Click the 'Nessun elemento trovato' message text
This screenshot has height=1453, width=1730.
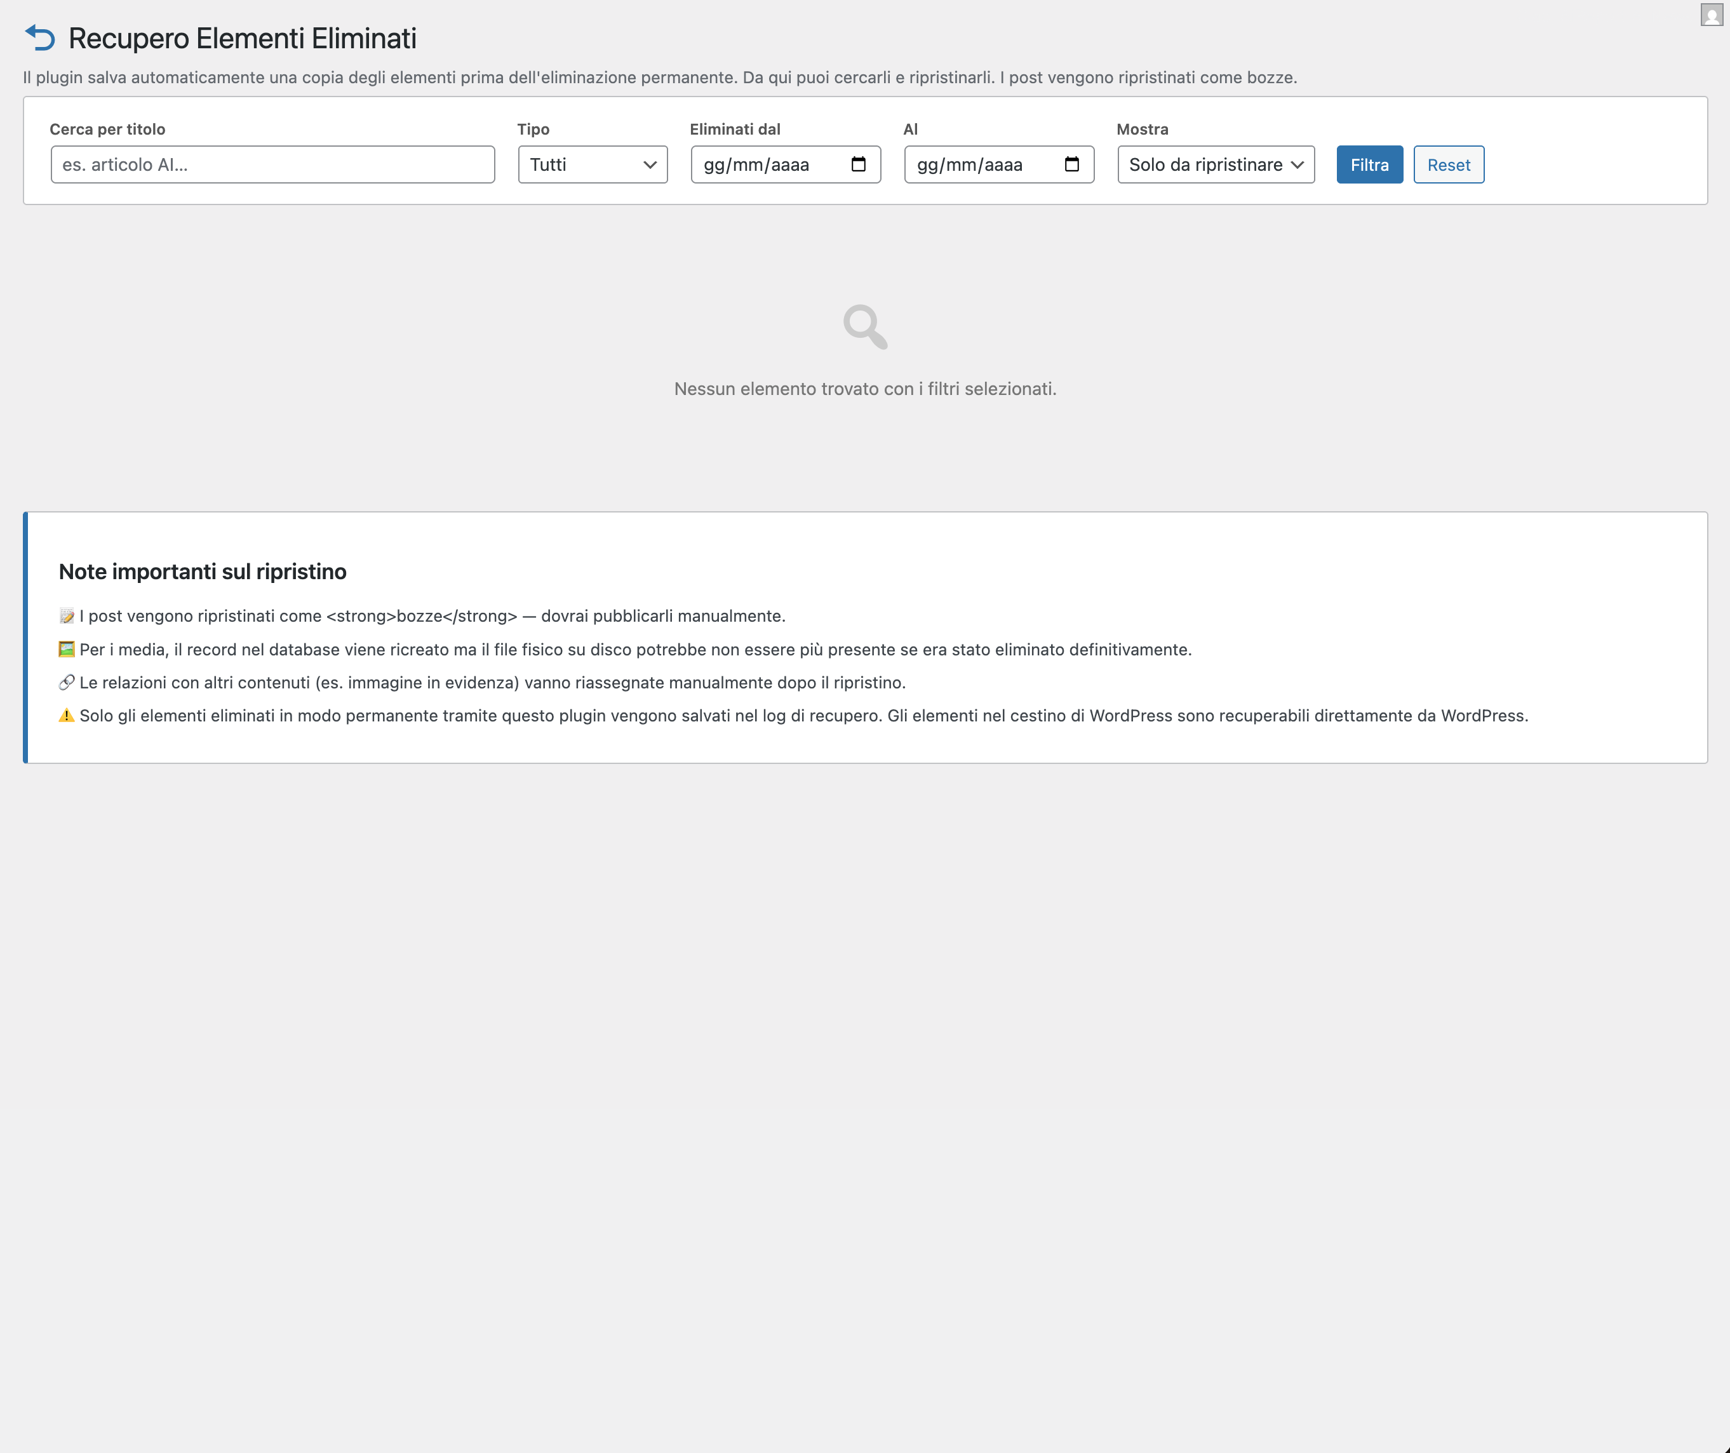[865, 389]
